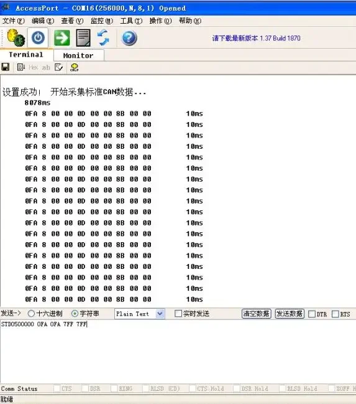Click the blue refresh arrows icon

click(x=103, y=38)
